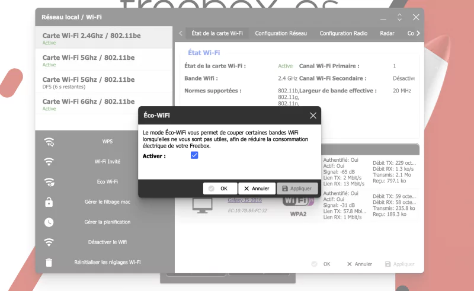This screenshot has height=291, width=474.
Task: Click Annuler at the bottom of the Wi-Fi window
Action: pyautogui.click(x=360, y=264)
